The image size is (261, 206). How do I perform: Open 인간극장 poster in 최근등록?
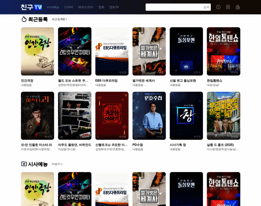37,51
